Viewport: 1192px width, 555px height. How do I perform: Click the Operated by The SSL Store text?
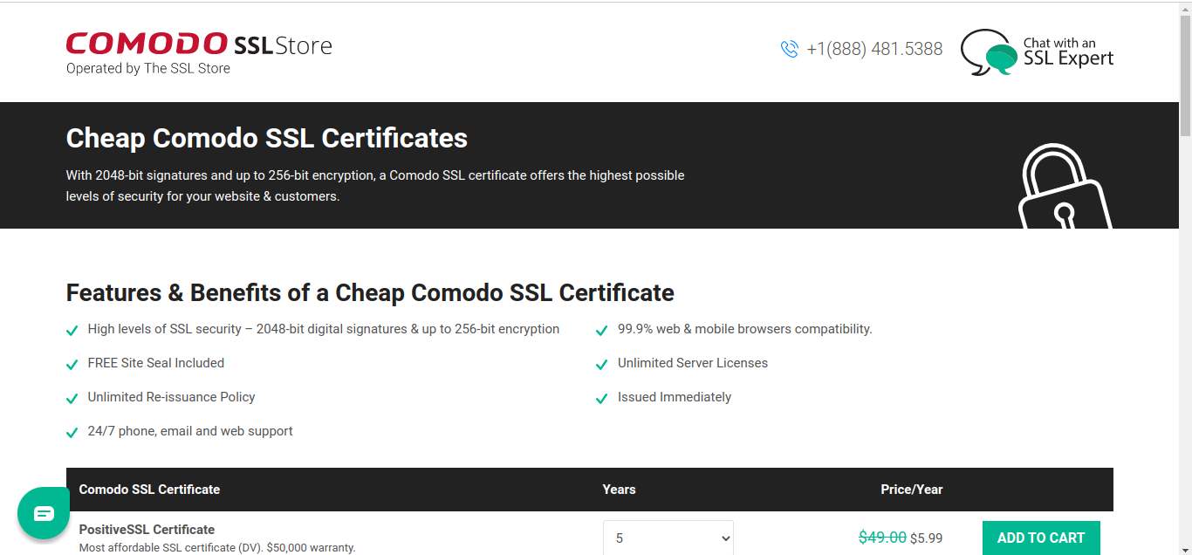click(x=148, y=68)
